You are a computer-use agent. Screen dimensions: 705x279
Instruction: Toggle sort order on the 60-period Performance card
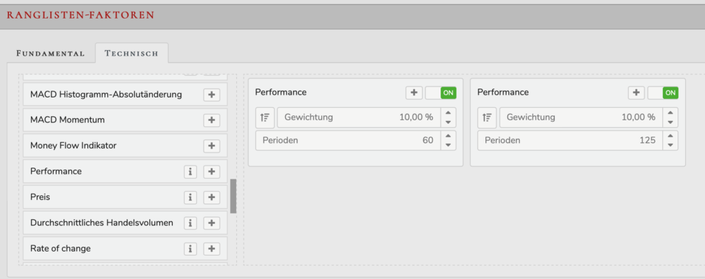pos(265,118)
